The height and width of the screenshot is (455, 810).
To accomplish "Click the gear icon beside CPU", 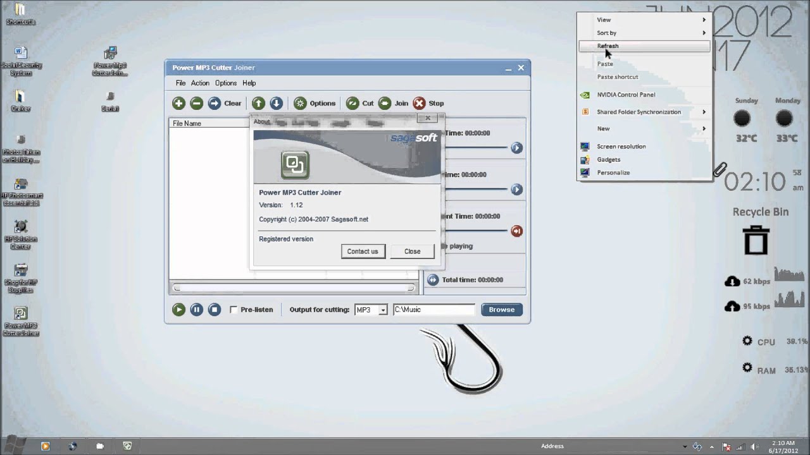I will (747, 341).
